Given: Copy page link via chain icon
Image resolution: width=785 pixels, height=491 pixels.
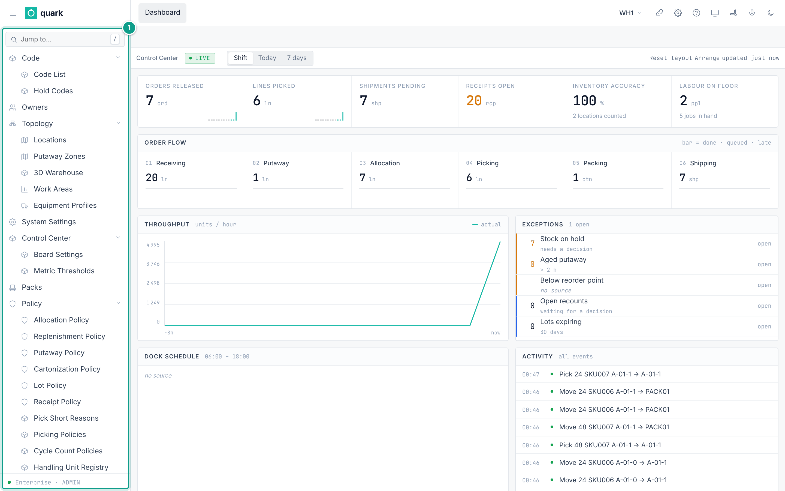Looking at the screenshot, I should [x=659, y=13].
